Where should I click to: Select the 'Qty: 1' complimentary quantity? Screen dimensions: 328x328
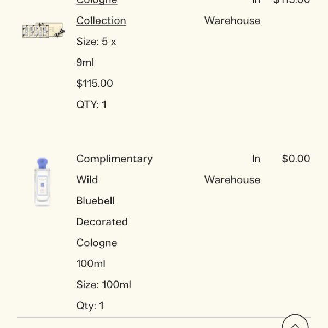click(x=90, y=306)
